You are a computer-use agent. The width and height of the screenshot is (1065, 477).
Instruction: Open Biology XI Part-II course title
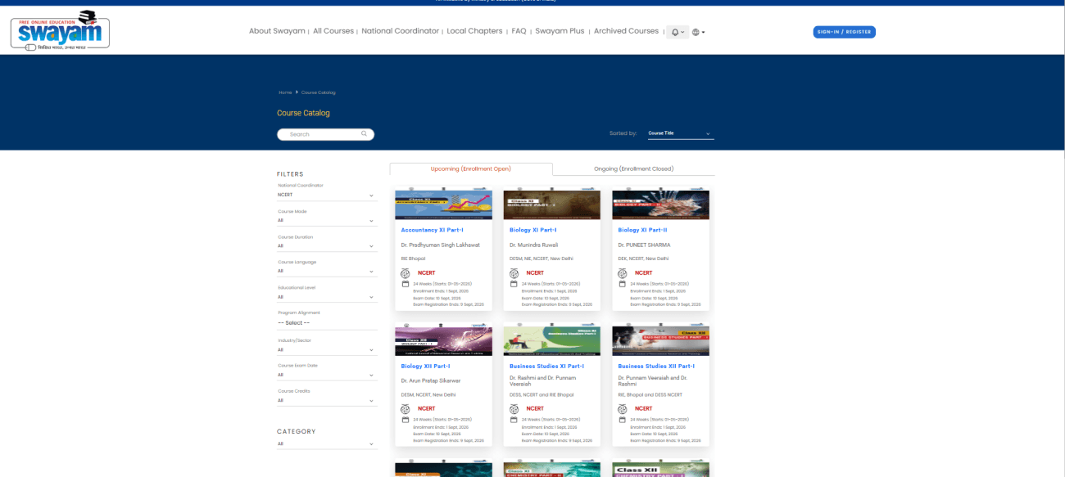pyautogui.click(x=643, y=231)
